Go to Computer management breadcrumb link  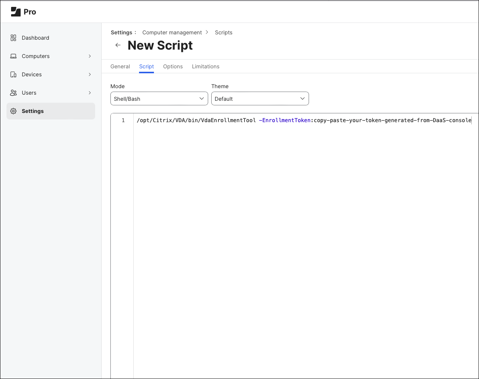click(172, 32)
